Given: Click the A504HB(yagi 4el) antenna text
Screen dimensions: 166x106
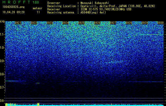Looking at the screenshot, I should (93, 12).
